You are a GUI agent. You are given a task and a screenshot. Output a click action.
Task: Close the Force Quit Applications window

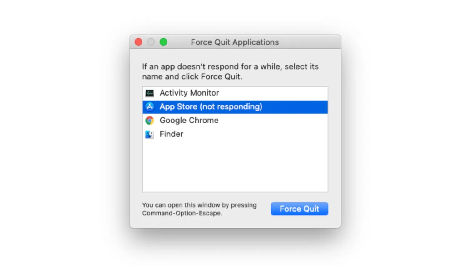[x=138, y=42]
